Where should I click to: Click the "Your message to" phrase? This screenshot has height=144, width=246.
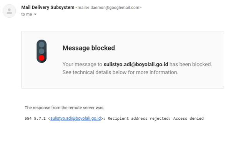pos(82,64)
